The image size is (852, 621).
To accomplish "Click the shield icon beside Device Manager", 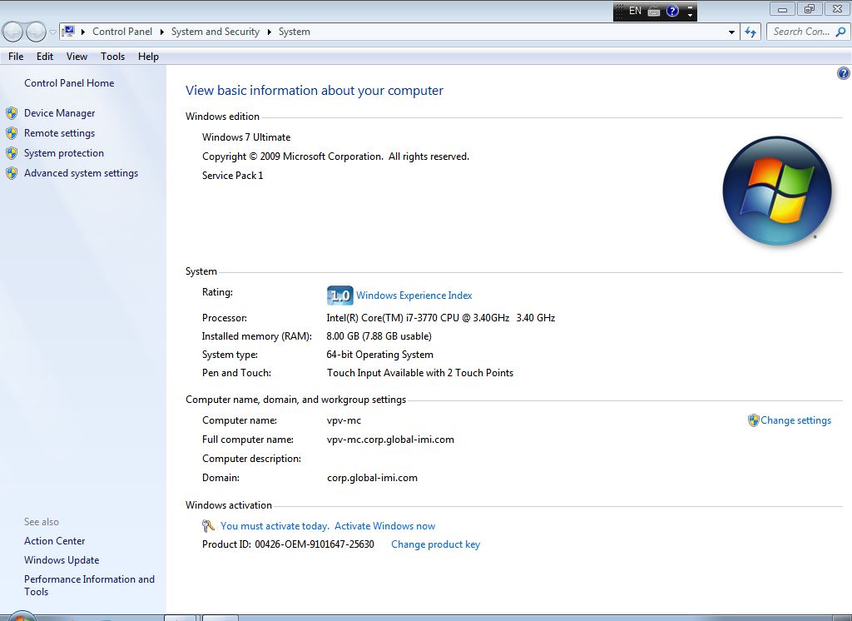I will click(12, 113).
